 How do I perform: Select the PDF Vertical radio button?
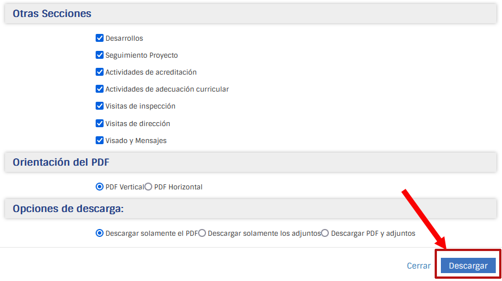pyautogui.click(x=100, y=187)
